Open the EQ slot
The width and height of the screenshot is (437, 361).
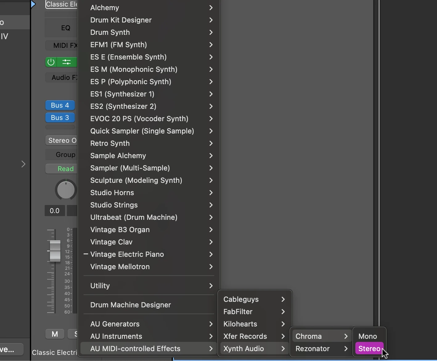(x=61, y=28)
